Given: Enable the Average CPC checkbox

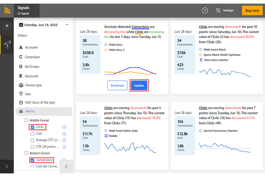Looking at the screenshot, I should 32,140.
